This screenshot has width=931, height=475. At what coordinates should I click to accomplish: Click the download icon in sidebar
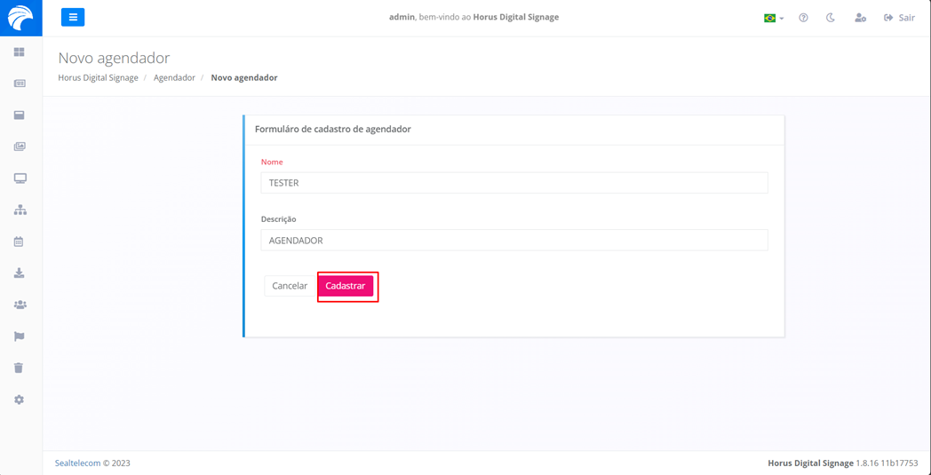coord(19,273)
